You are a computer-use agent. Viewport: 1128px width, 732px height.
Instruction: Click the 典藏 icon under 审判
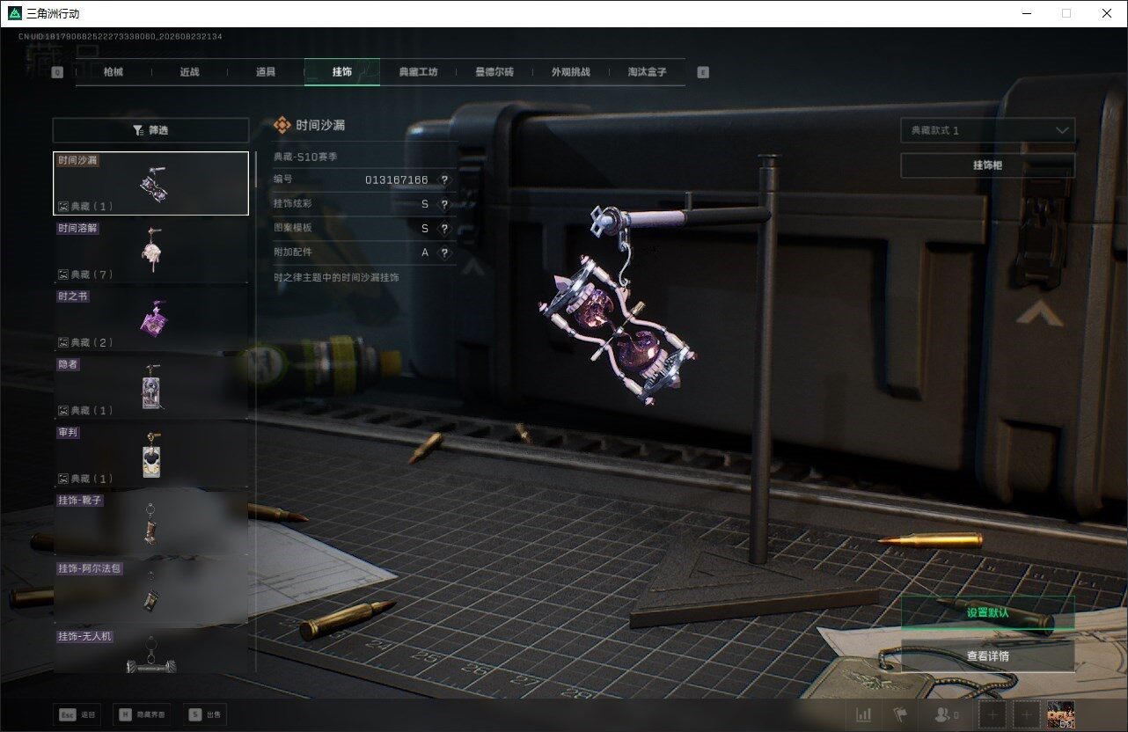coord(63,479)
